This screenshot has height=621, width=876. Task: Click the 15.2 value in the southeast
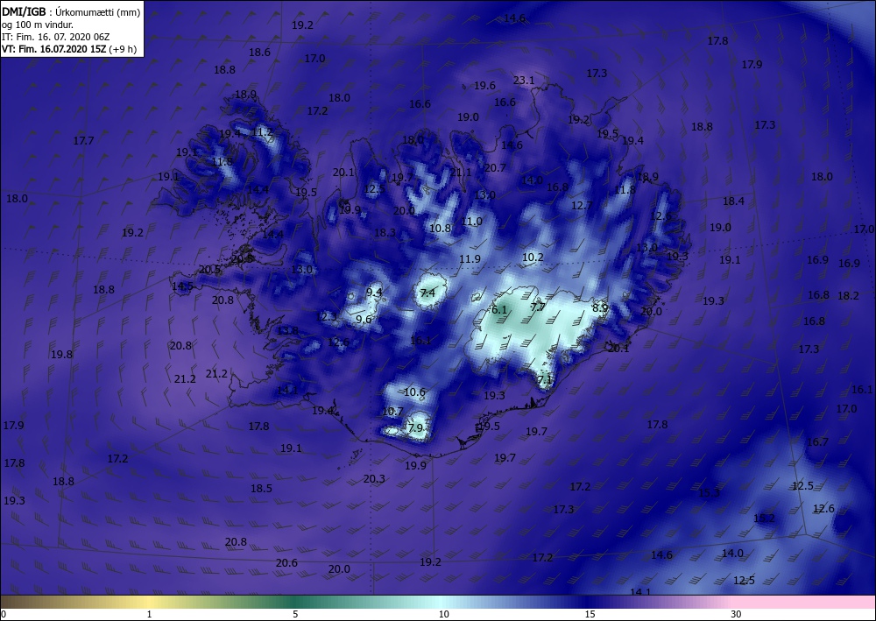click(x=764, y=519)
